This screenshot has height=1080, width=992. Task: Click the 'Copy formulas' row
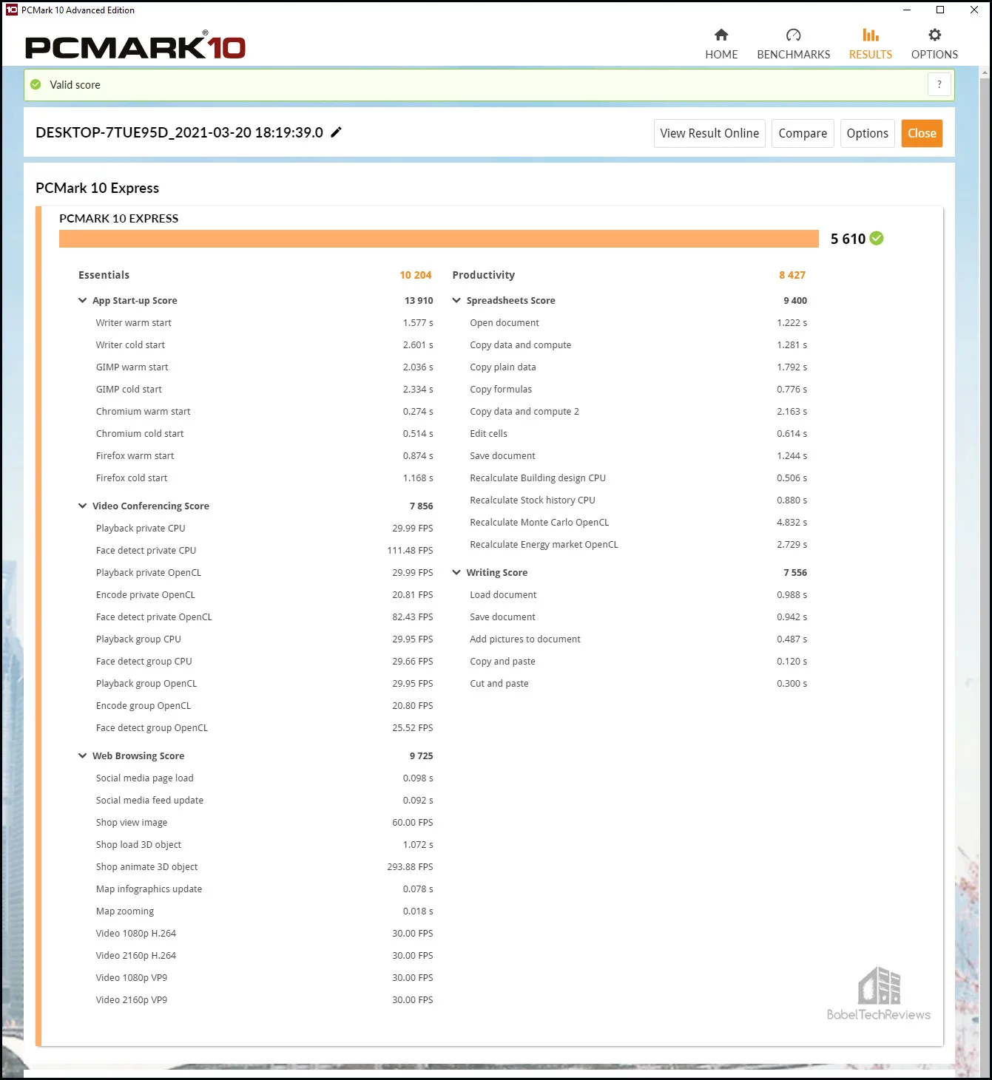[x=638, y=390]
